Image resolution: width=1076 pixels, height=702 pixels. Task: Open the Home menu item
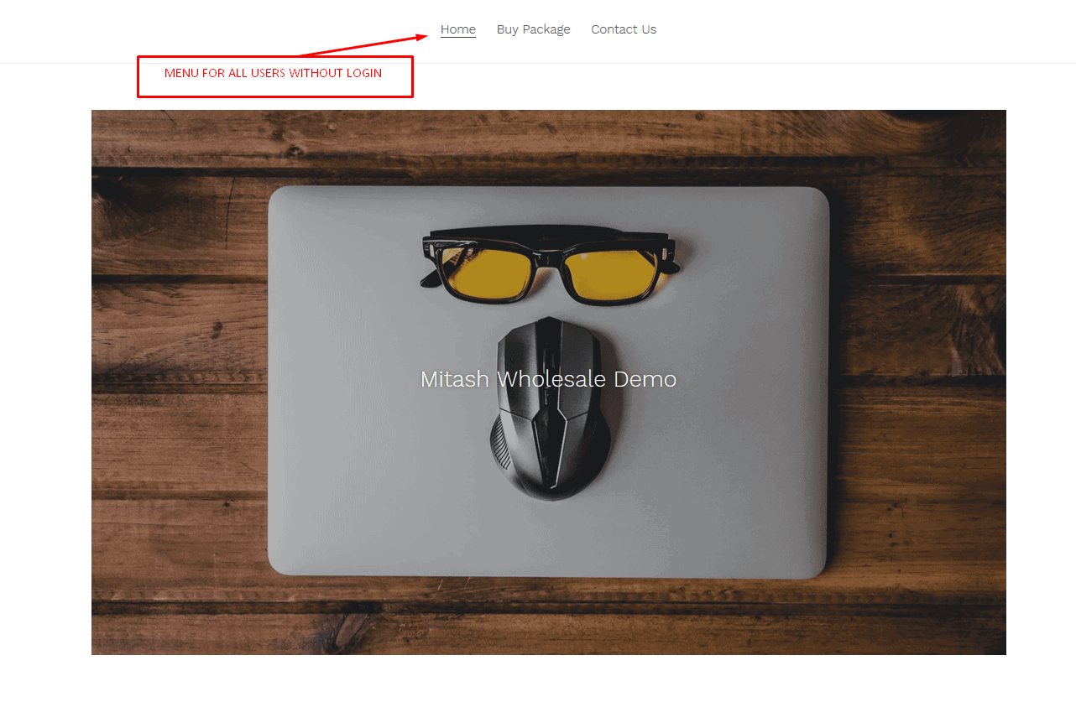tap(458, 29)
